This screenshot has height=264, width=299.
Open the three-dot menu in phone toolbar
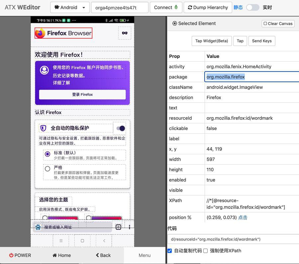click(x=130, y=227)
